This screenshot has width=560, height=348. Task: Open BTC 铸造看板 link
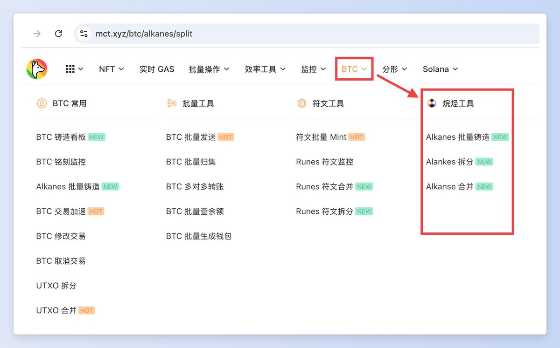pyautogui.click(x=61, y=137)
